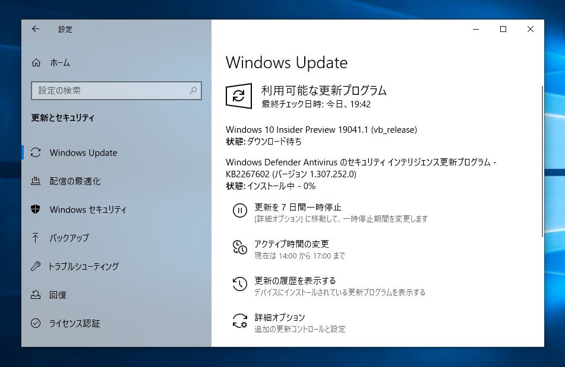Open the ホーム home icon
The width and height of the screenshot is (565, 367).
36,63
